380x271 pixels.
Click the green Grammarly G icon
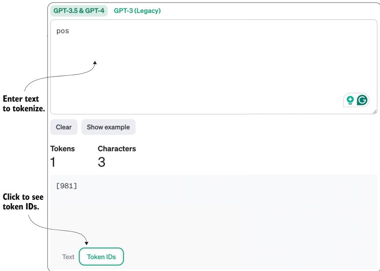(362, 100)
